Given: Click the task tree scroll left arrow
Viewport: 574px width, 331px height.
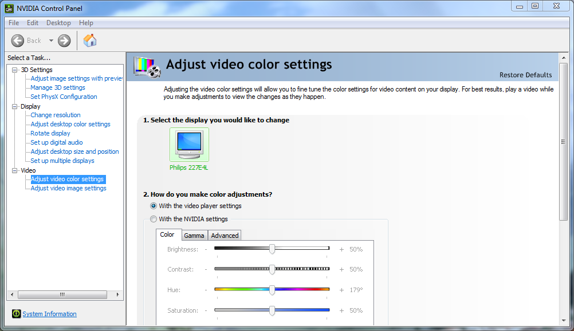Looking at the screenshot, I should pyautogui.click(x=12, y=294).
